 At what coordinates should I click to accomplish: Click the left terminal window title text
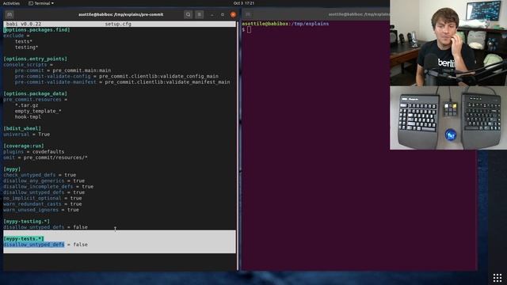click(120, 14)
